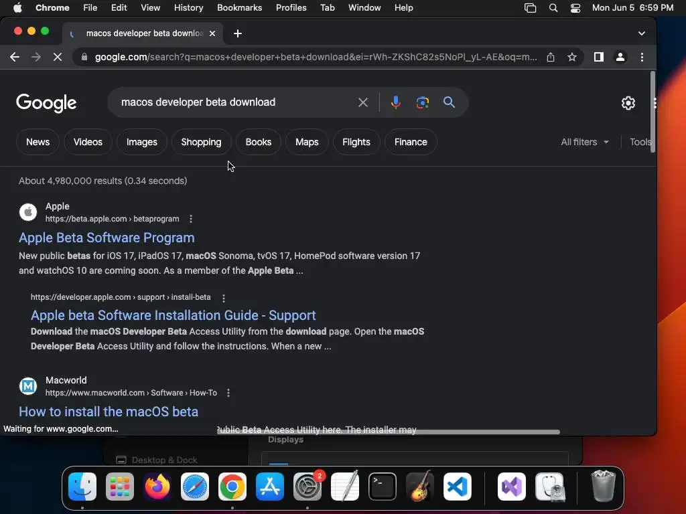Open Chrome three-dot menu
686x514 pixels.
click(642, 57)
